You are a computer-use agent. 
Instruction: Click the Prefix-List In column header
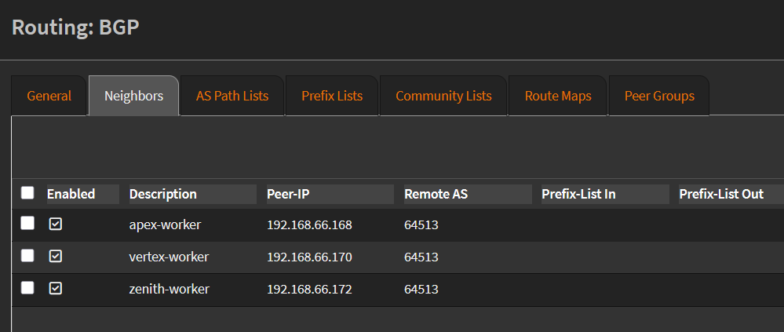578,194
